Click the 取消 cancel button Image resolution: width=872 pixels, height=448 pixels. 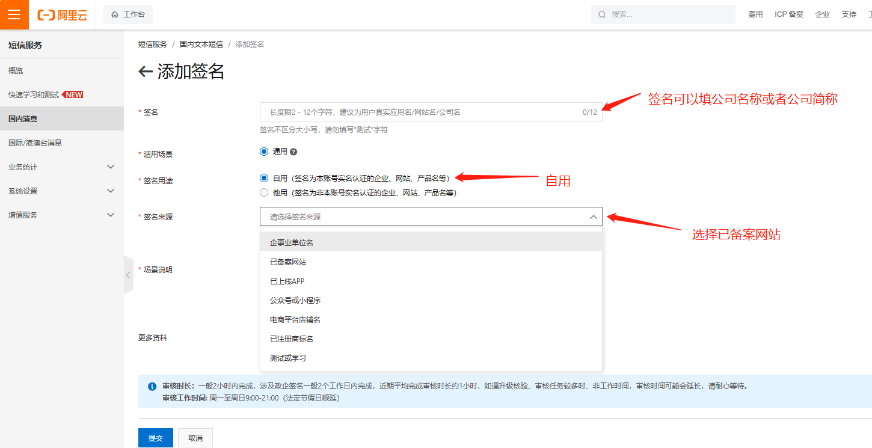pyautogui.click(x=195, y=438)
